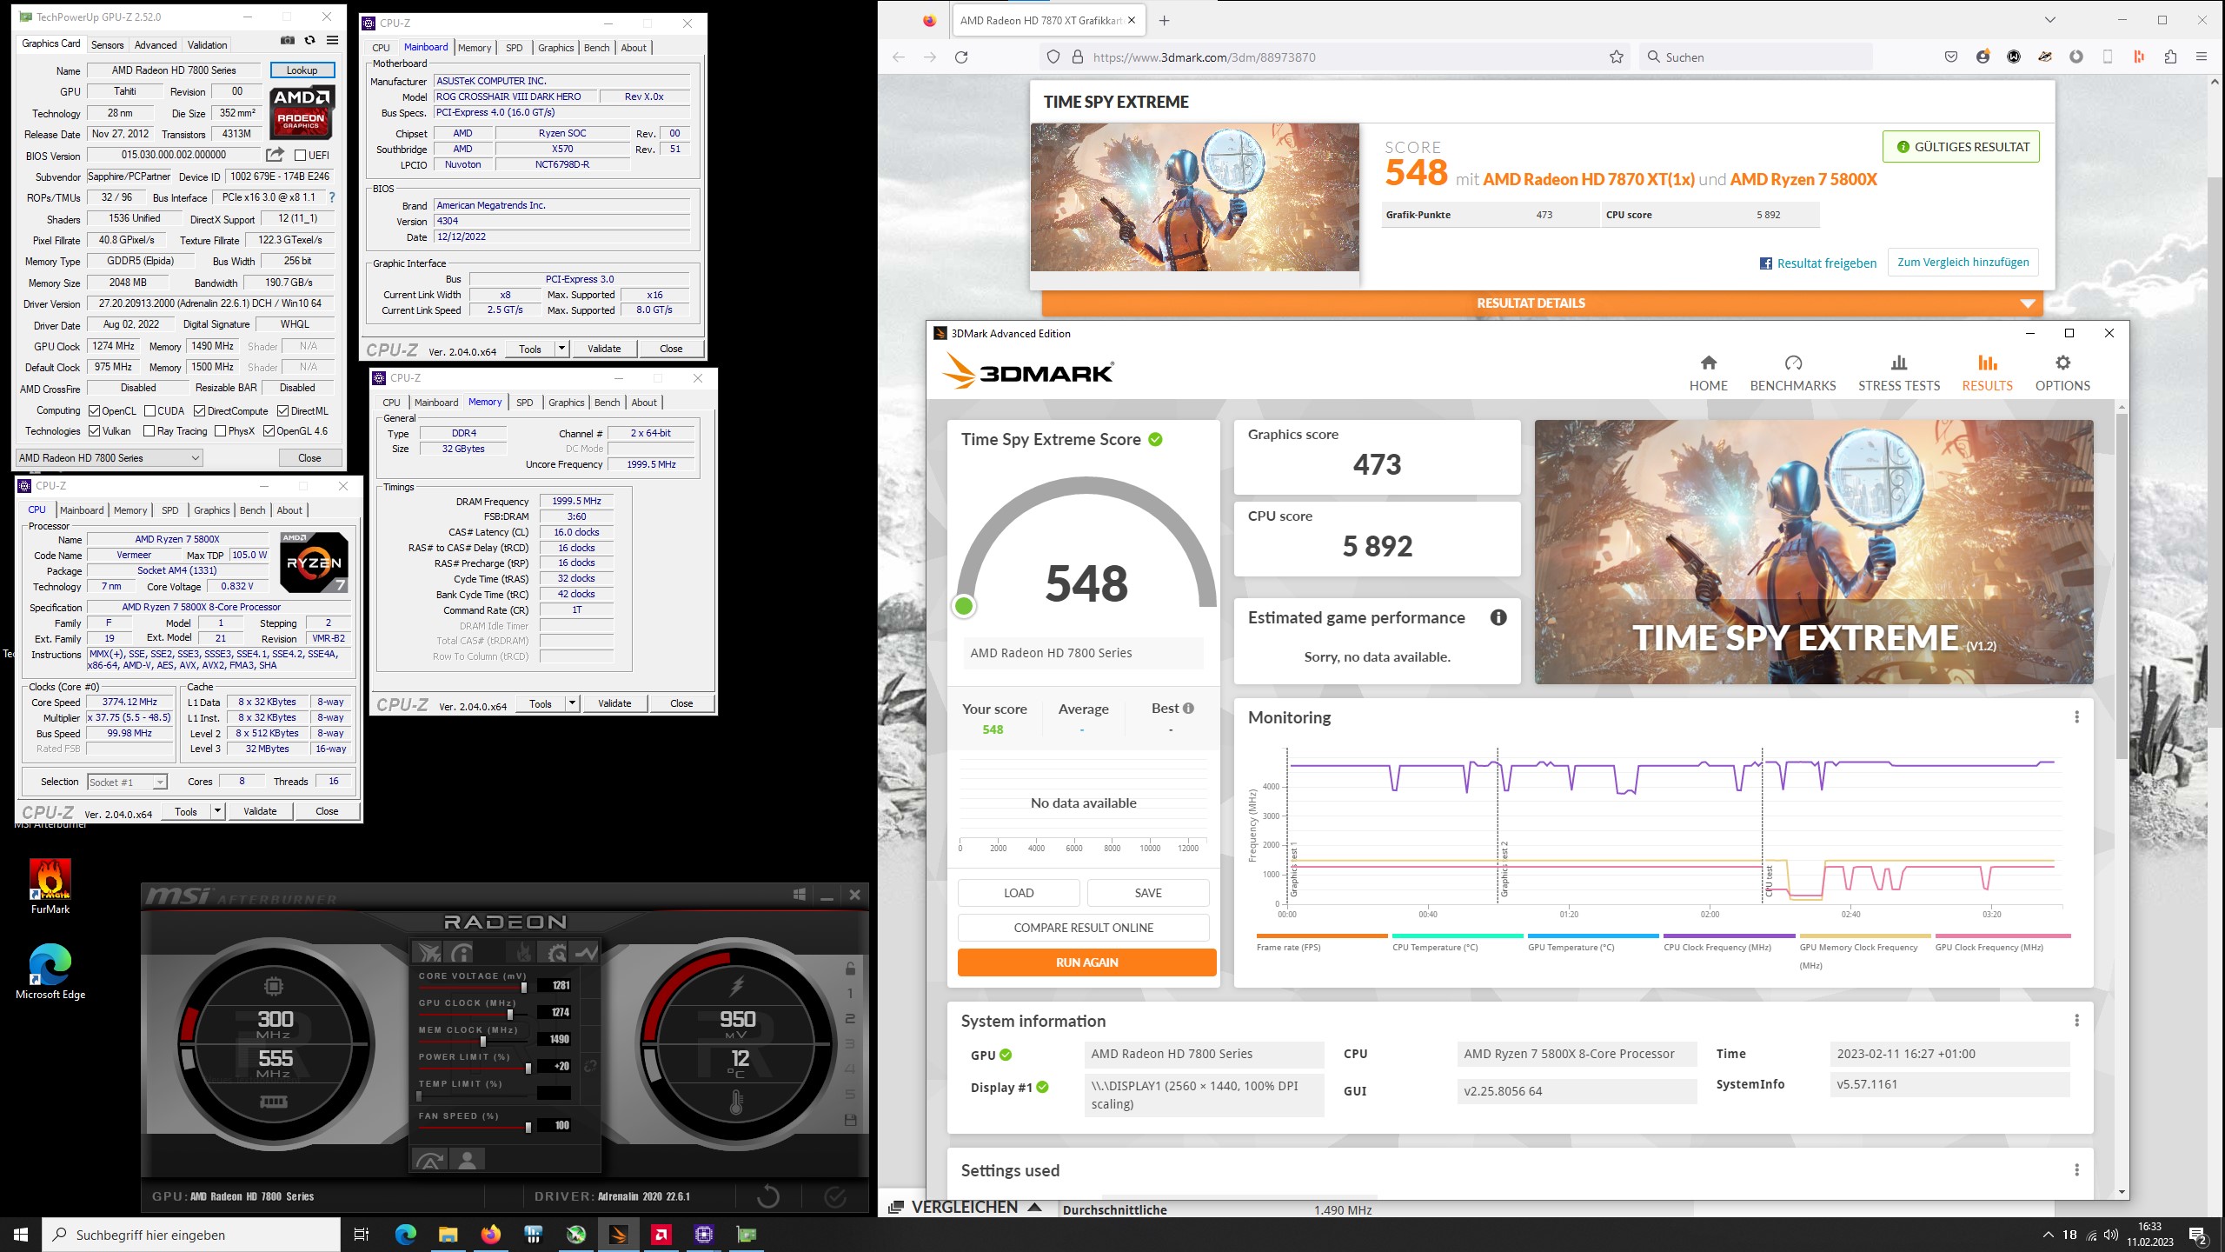This screenshot has height=1252, width=2225.
Task: Click the RUN AGAIN button in 3DMark
Action: [1086, 962]
